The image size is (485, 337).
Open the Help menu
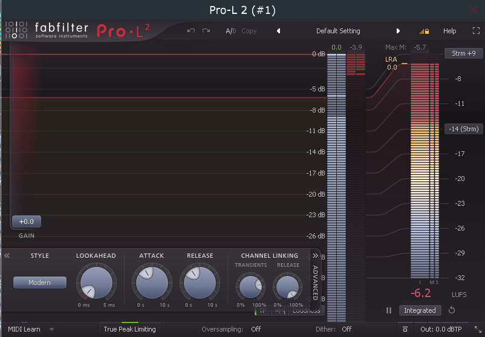pyautogui.click(x=449, y=31)
